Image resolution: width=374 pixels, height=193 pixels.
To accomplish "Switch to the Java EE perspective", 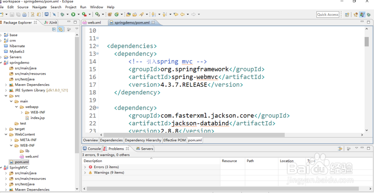I will click(x=362, y=15).
